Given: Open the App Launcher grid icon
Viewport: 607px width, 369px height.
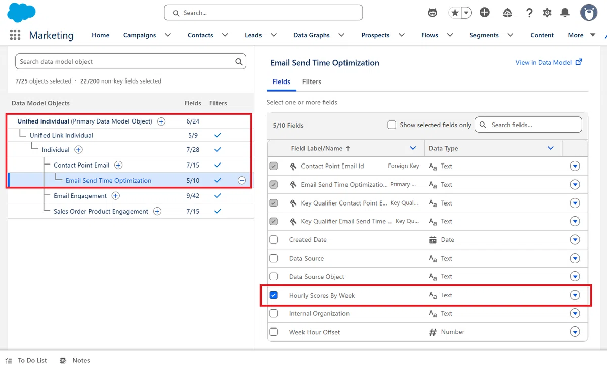Looking at the screenshot, I should coord(15,35).
